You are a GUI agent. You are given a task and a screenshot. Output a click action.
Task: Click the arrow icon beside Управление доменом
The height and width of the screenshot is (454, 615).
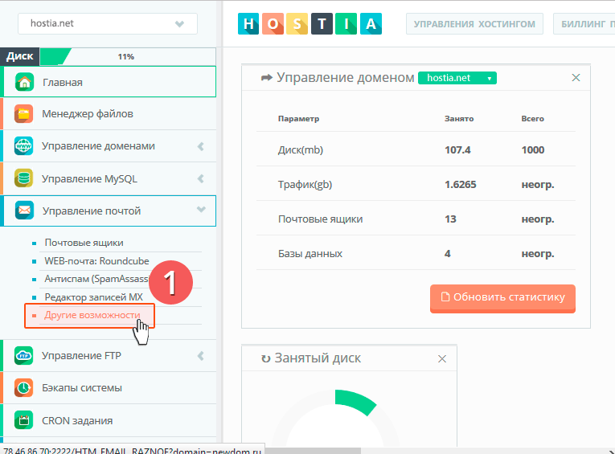point(267,78)
